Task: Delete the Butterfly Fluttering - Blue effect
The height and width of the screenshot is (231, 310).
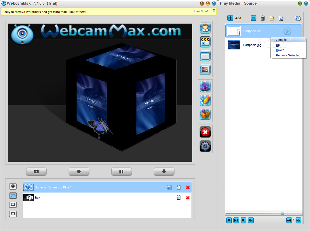Action: coord(188,187)
